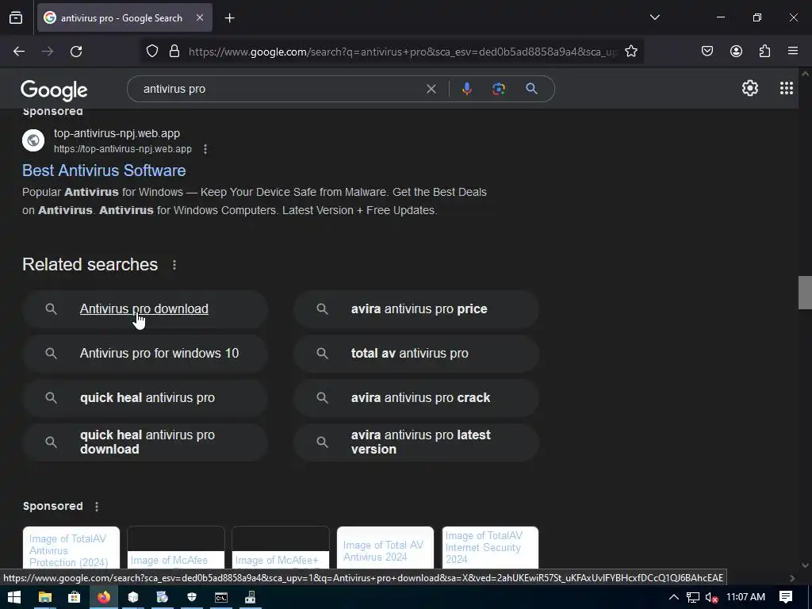812x609 pixels.
Task: Go to Google home via logo
Action: click(x=54, y=90)
